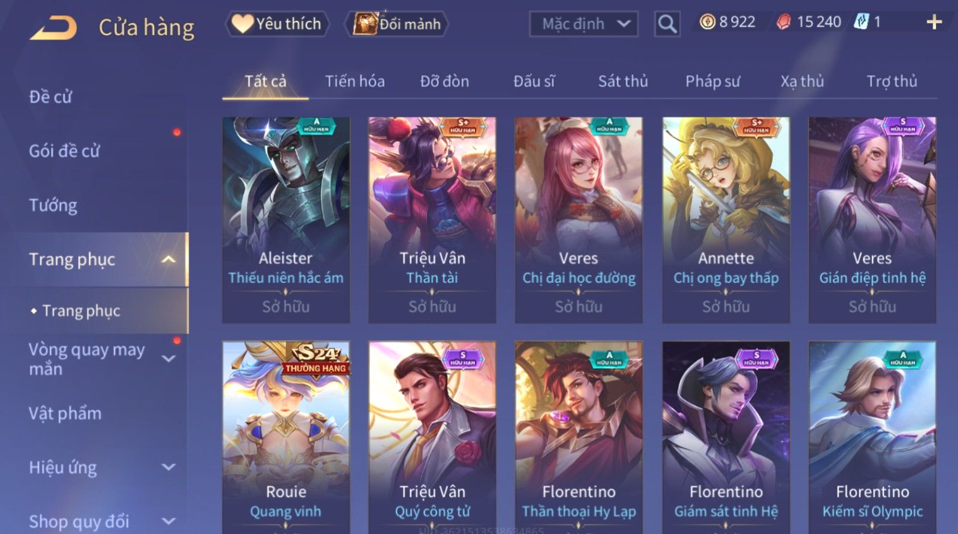Tap the plus icon to add currency
This screenshot has height=534, width=958.
click(934, 22)
